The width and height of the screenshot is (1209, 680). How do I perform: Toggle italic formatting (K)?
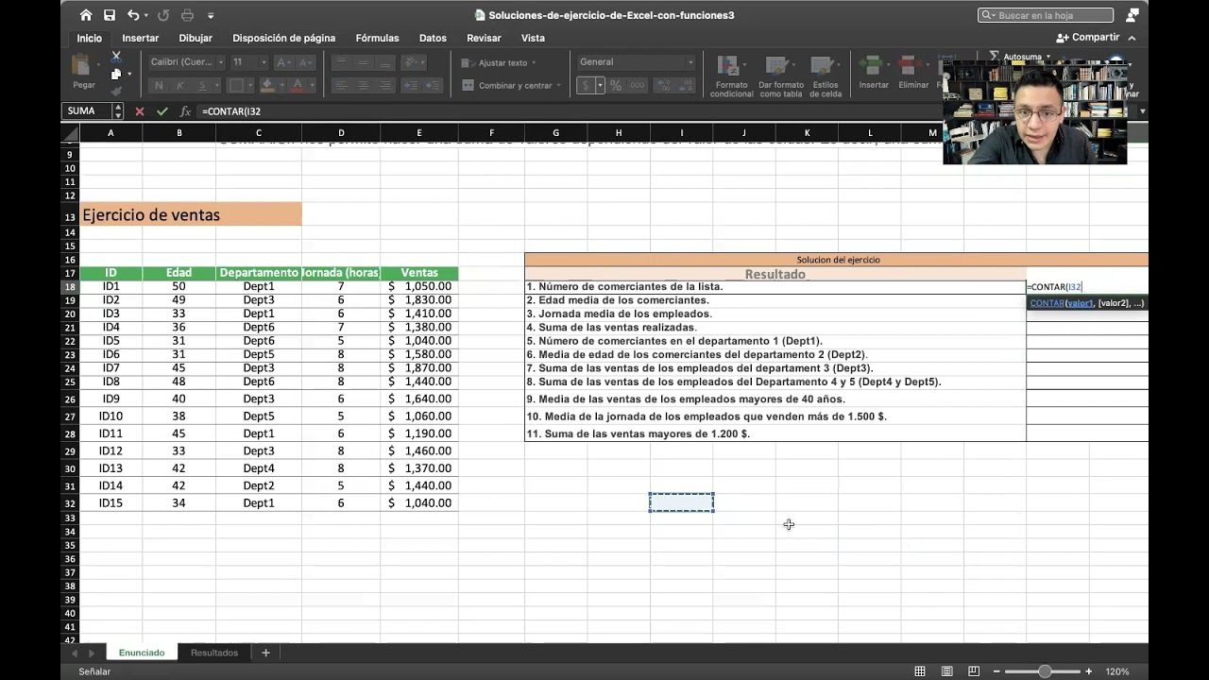tap(179, 86)
